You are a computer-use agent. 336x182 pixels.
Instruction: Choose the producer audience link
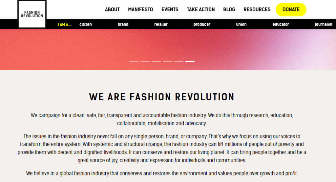pyautogui.click(x=202, y=24)
